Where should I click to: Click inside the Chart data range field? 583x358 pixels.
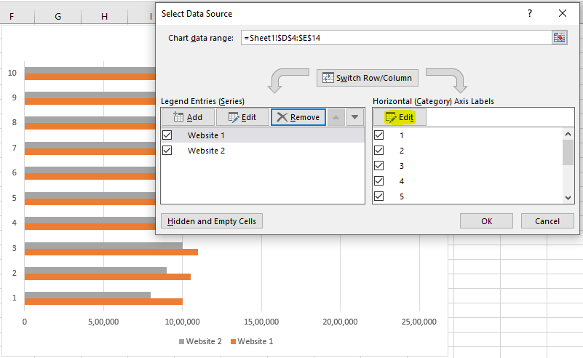(x=393, y=38)
